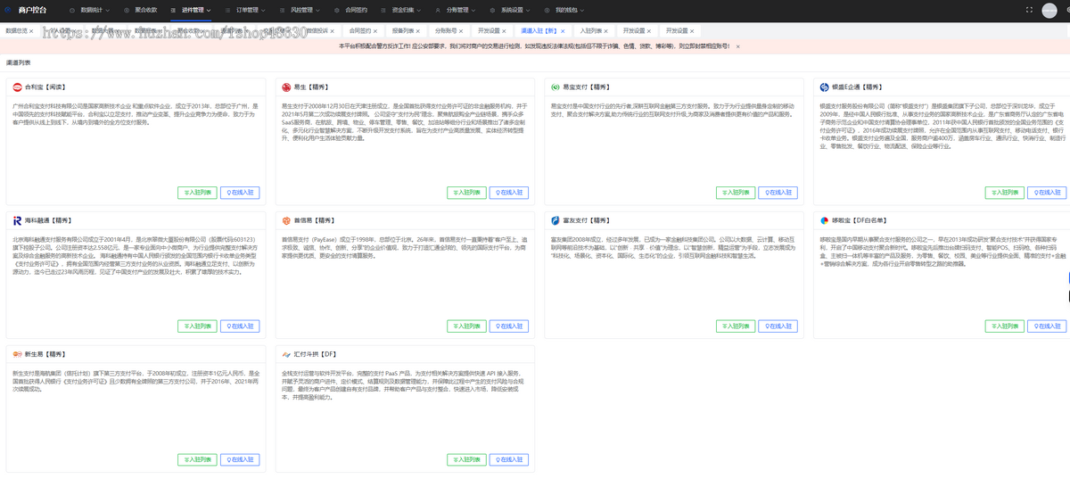Screen dimensions: 1070x479
Task: Open 入驻列表 on the 易生 card
Action: [466, 192]
